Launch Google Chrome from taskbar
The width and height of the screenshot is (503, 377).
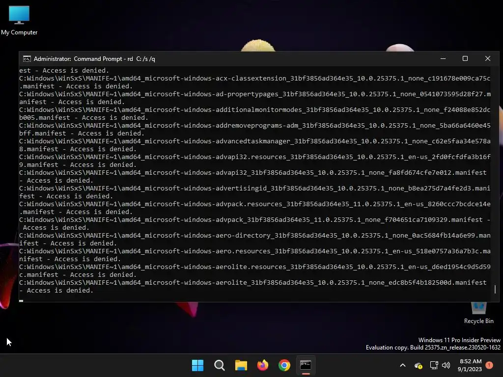[284, 365]
